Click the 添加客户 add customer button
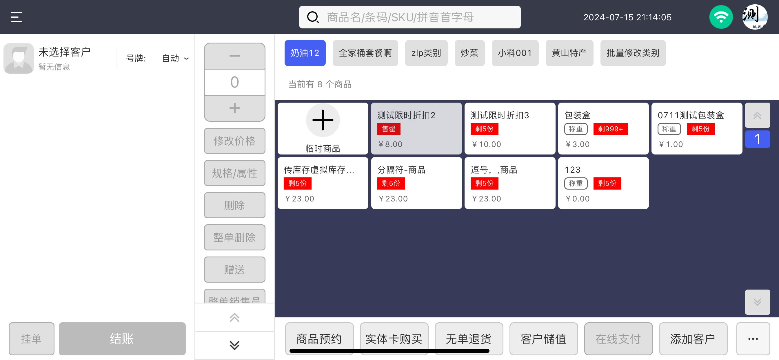Image resolution: width=779 pixels, height=360 pixels. pyautogui.click(x=693, y=339)
